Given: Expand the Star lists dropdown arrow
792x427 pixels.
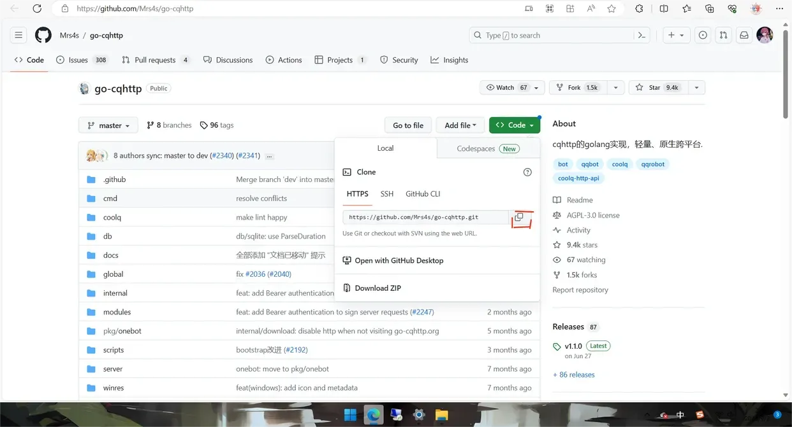Looking at the screenshot, I should click(696, 88).
